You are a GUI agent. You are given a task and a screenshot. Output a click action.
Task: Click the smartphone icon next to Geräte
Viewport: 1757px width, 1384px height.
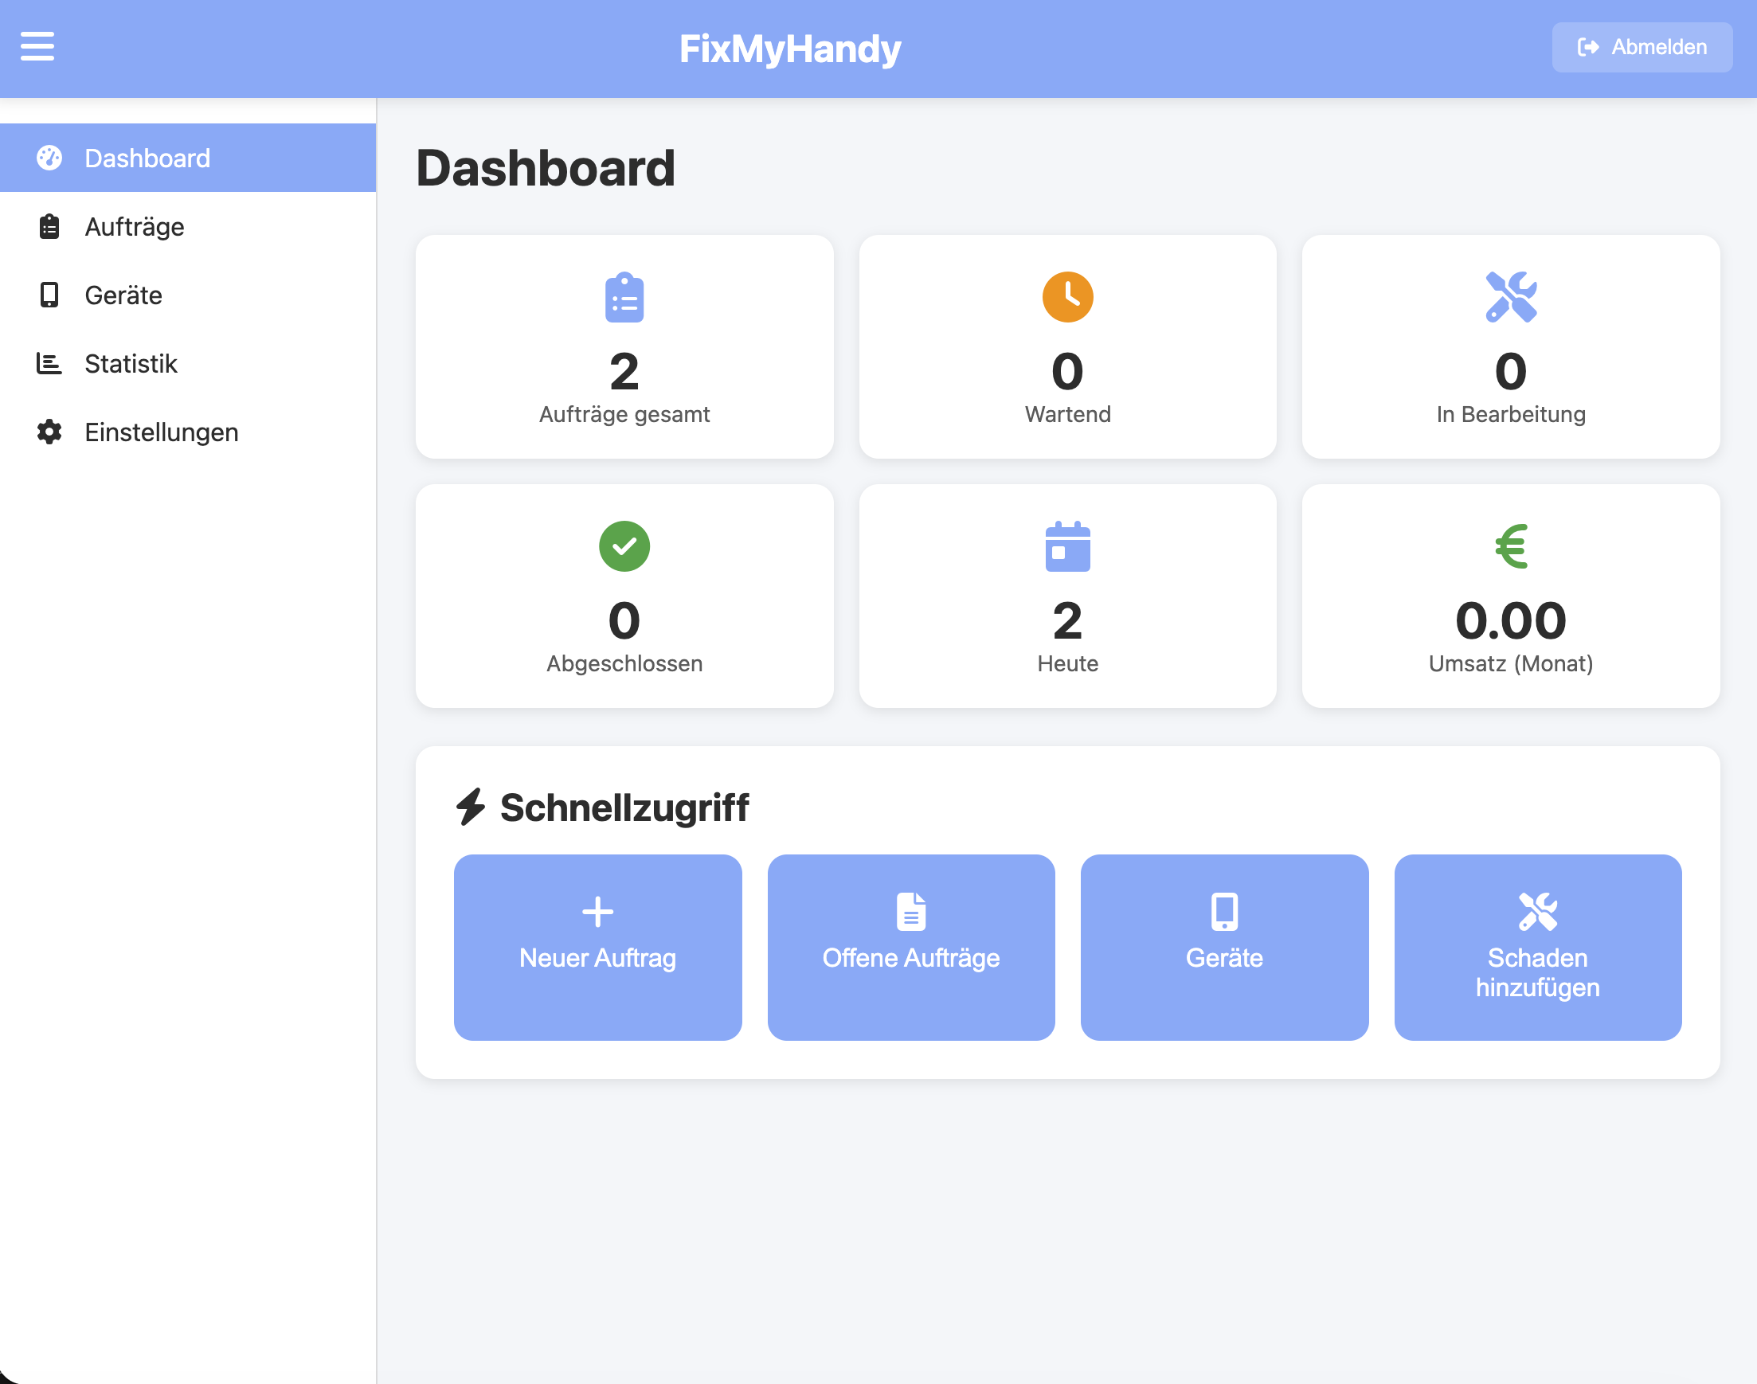[x=49, y=295]
